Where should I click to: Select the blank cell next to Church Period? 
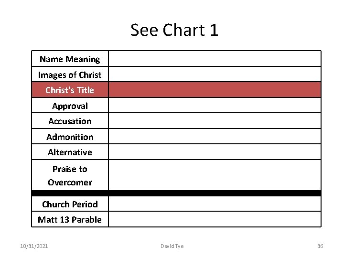click(215, 204)
